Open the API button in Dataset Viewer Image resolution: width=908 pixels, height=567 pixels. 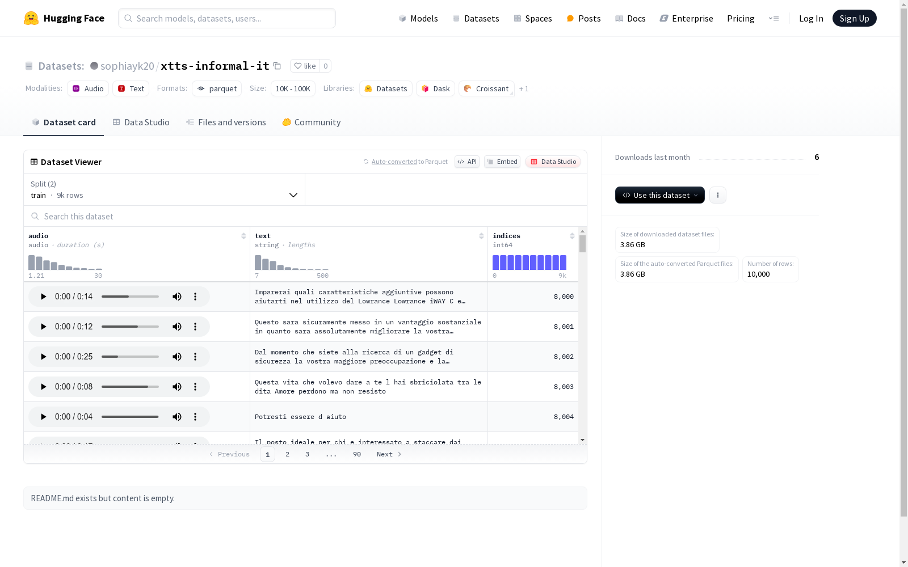tap(467, 162)
